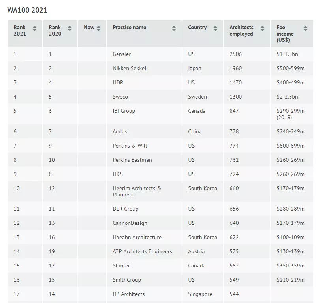Viewport: 329px width, 303px height.
Task: Click the 1470 architects employed value
Action: [236, 82]
